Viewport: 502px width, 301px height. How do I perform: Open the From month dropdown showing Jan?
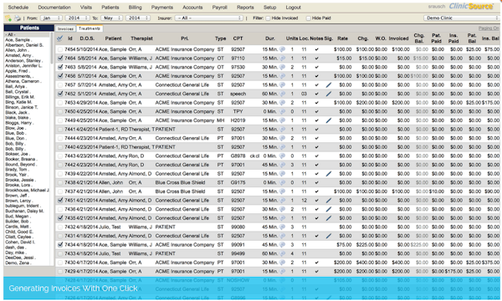coord(51,18)
